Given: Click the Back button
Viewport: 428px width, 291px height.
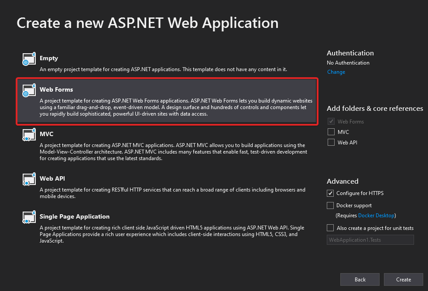Looking at the screenshot, I should pos(360,279).
